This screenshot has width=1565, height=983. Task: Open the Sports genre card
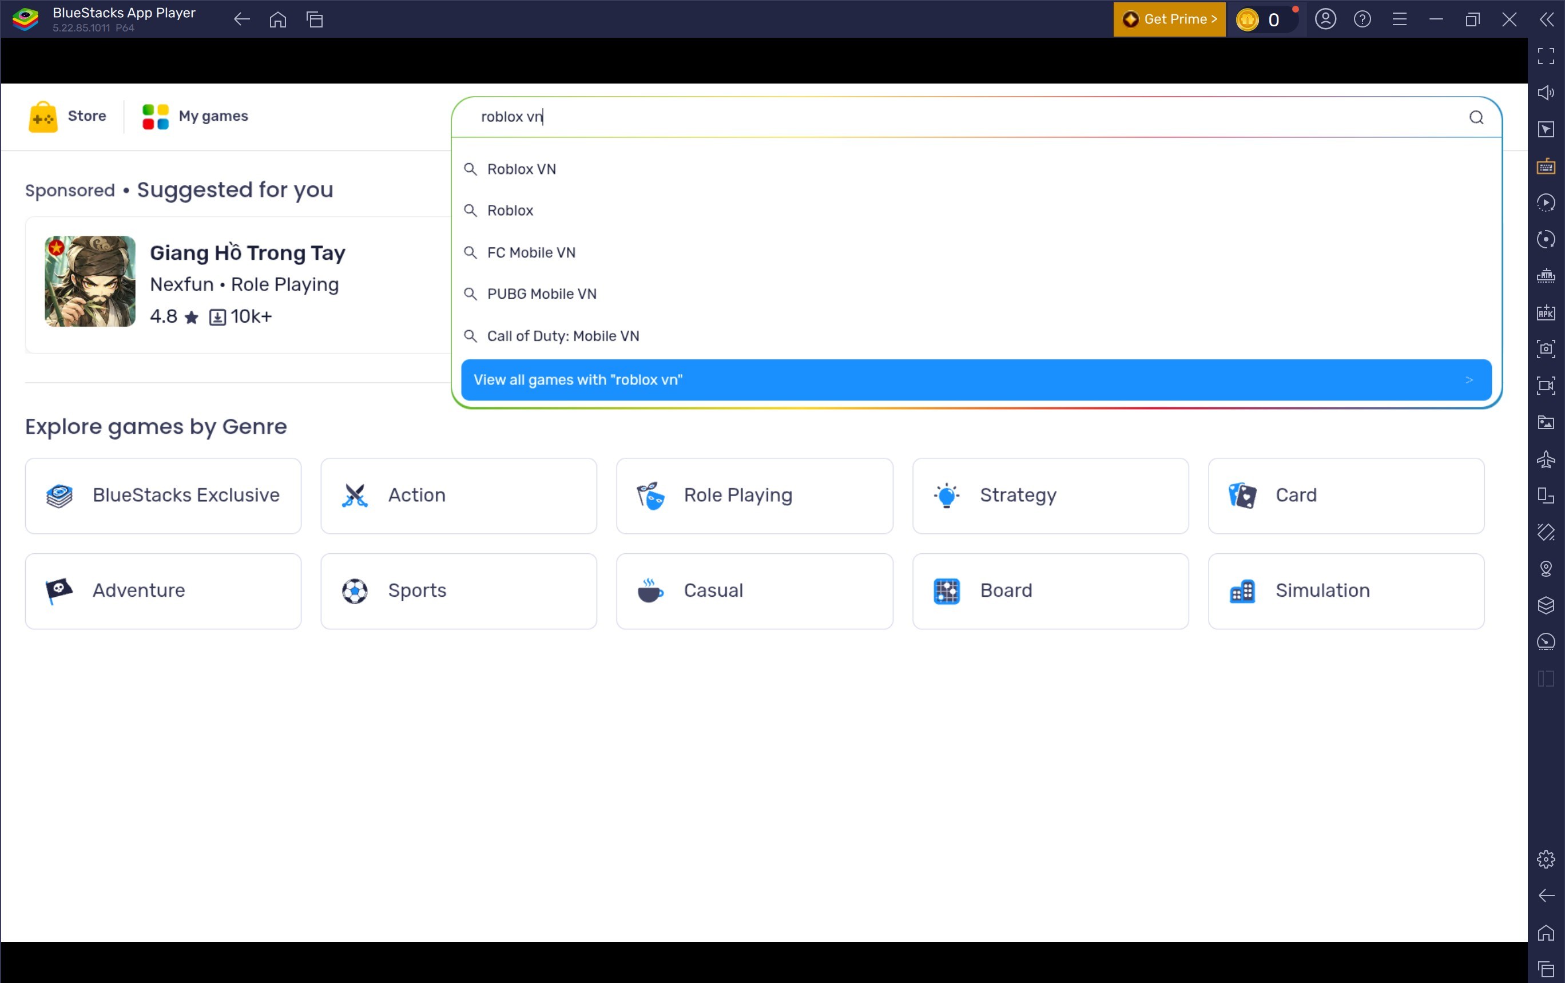[x=459, y=591]
